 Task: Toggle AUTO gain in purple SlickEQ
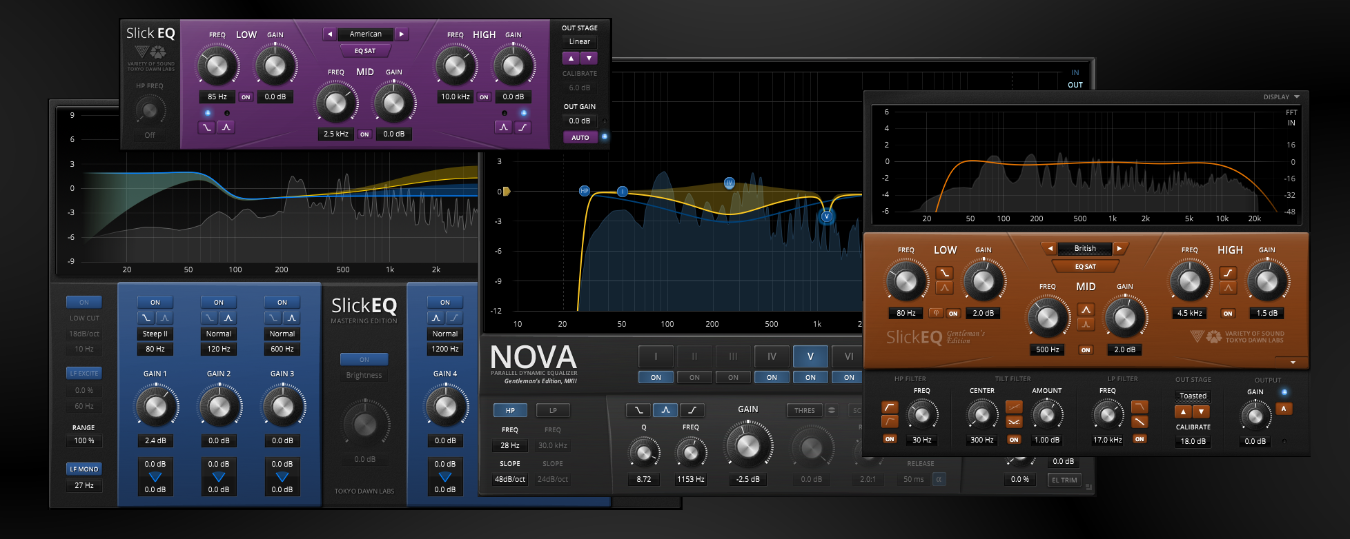point(580,138)
